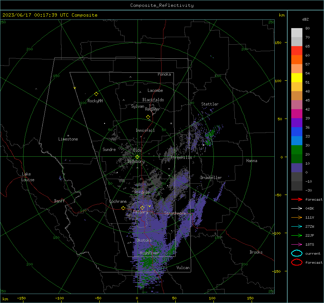324x303 pixels.
Task: Click the Calgary city label
Action: 140,212
